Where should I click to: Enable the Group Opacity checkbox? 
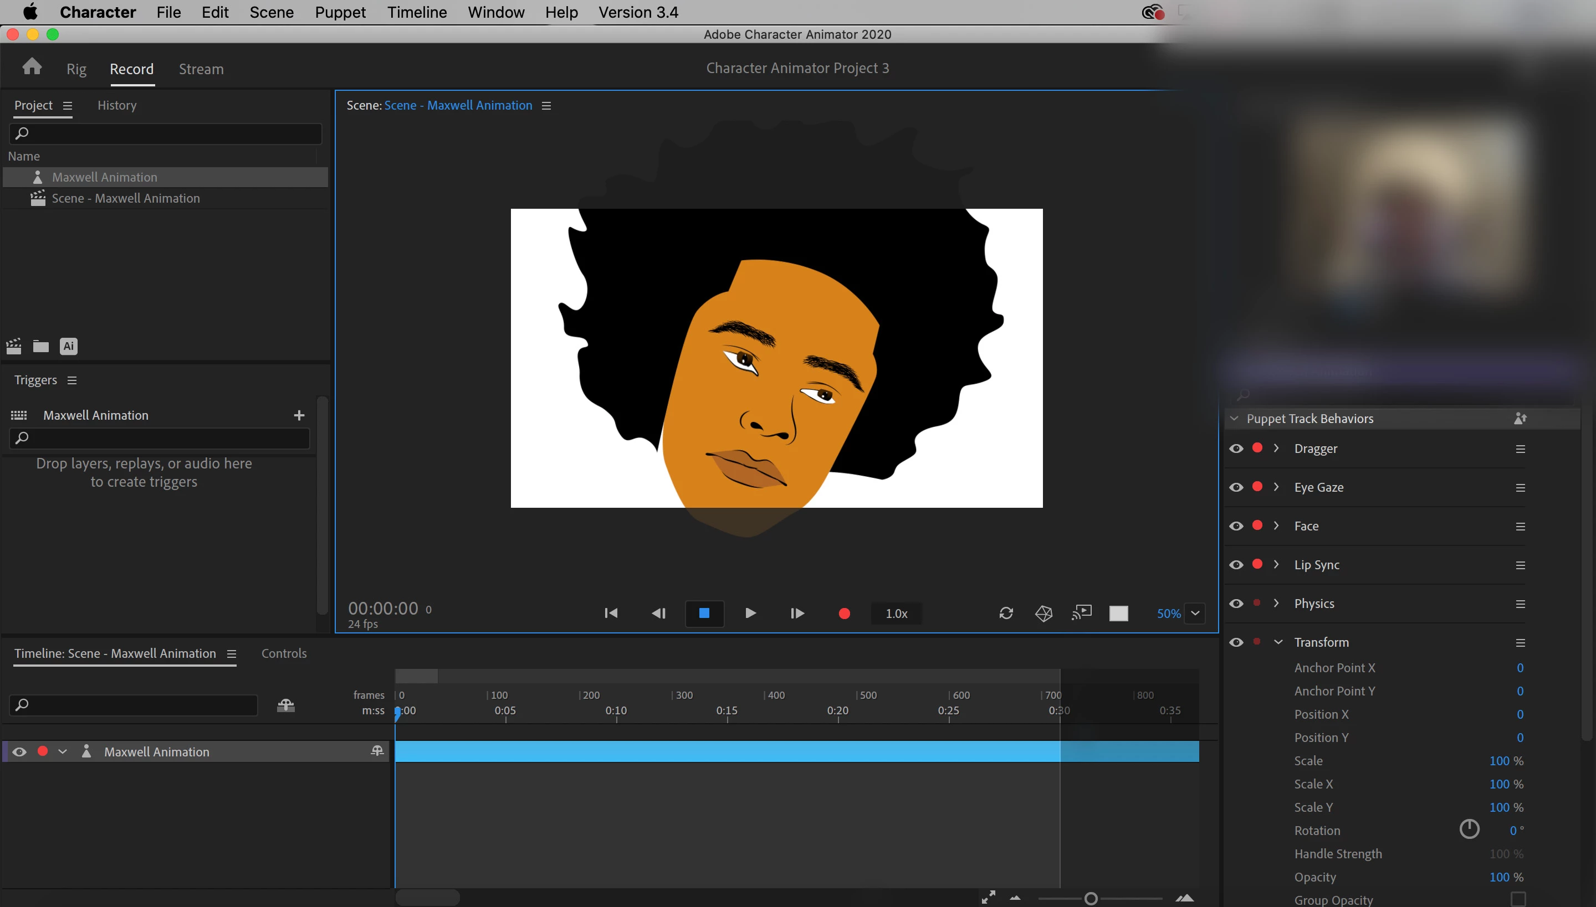click(1518, 899)
